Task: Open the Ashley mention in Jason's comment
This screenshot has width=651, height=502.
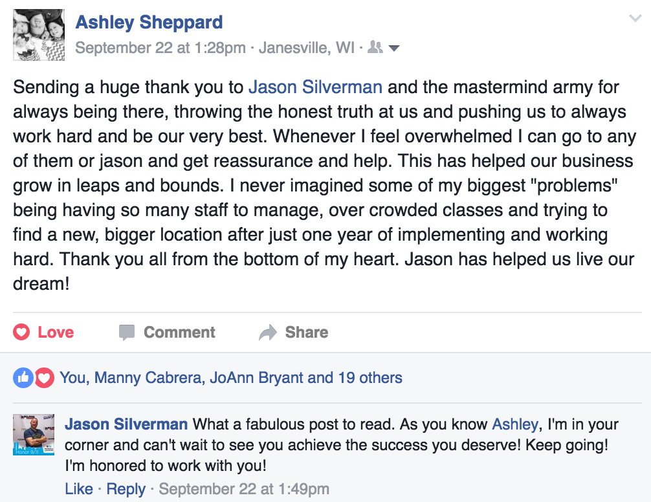Action: coord(515,424)
